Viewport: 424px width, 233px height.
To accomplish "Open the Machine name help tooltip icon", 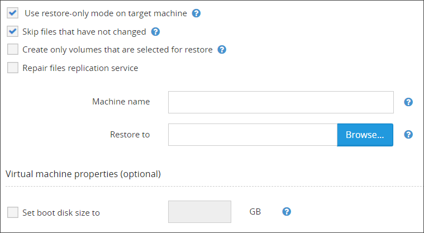I will pos(408,102).
